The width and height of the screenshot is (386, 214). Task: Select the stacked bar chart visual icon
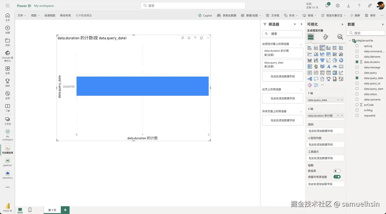[x=310, y=48]
